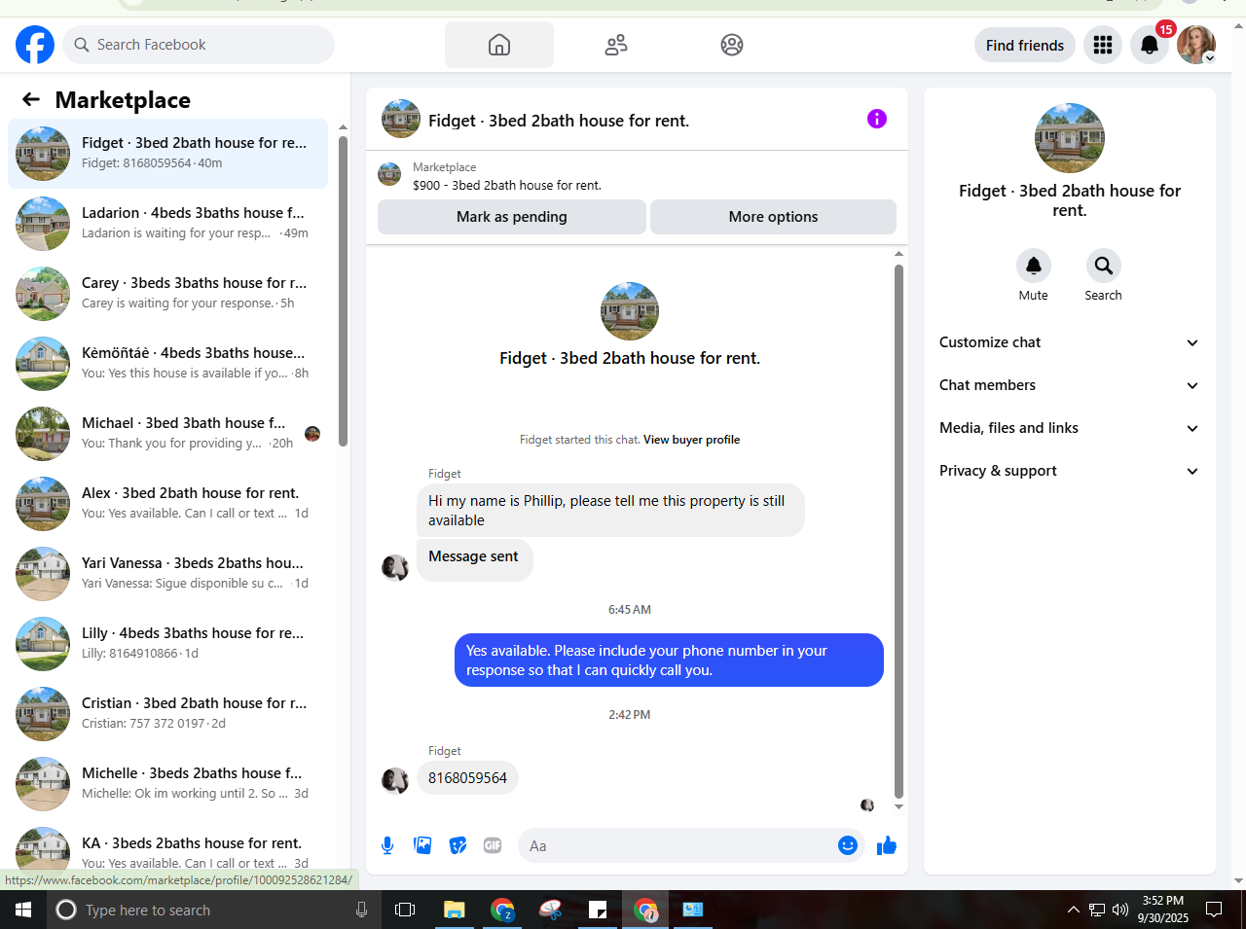Open Michelle 3beds 2baths conversation
This screenshot has width=1246, height=929.
tap(167, 784)
